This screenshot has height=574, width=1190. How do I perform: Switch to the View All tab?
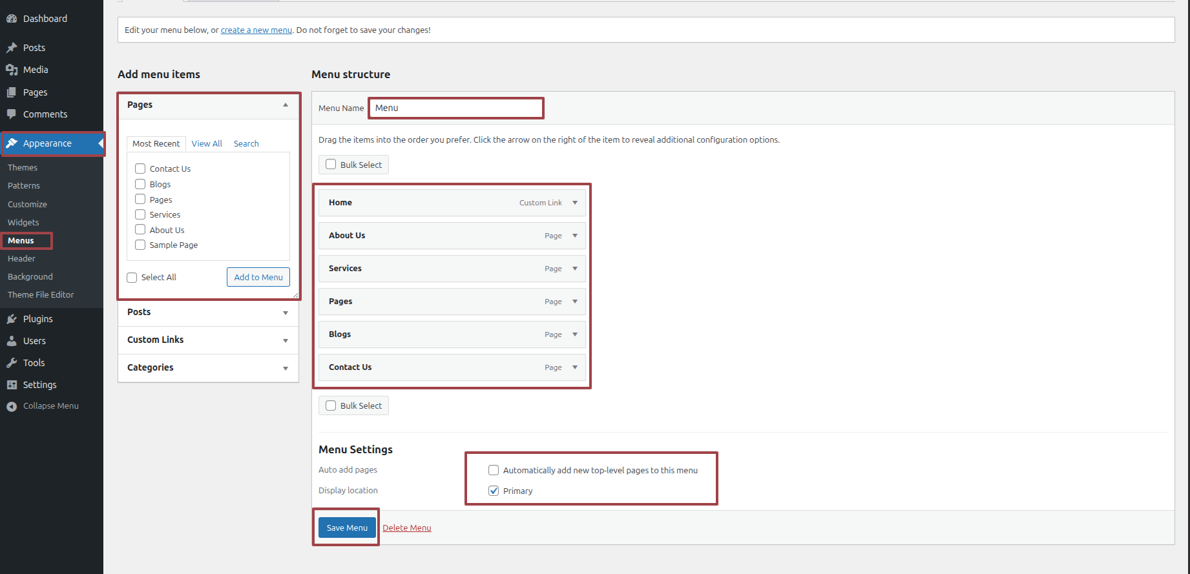click(x=207, y=143)
